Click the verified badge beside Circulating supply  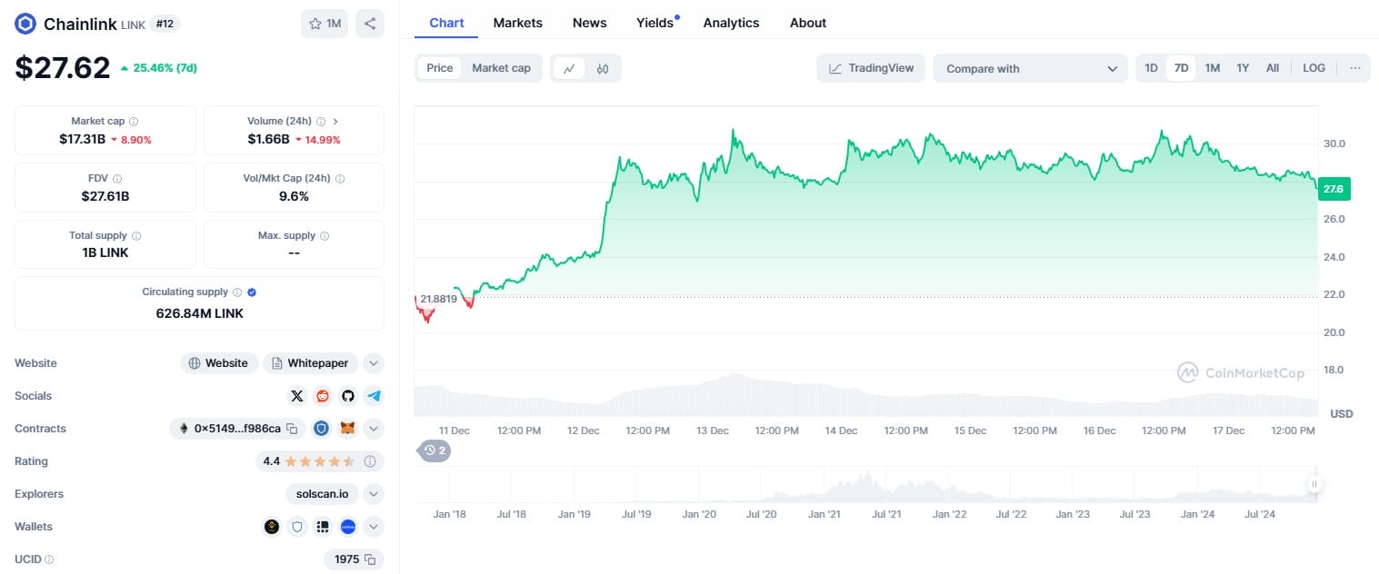[252, 292]
